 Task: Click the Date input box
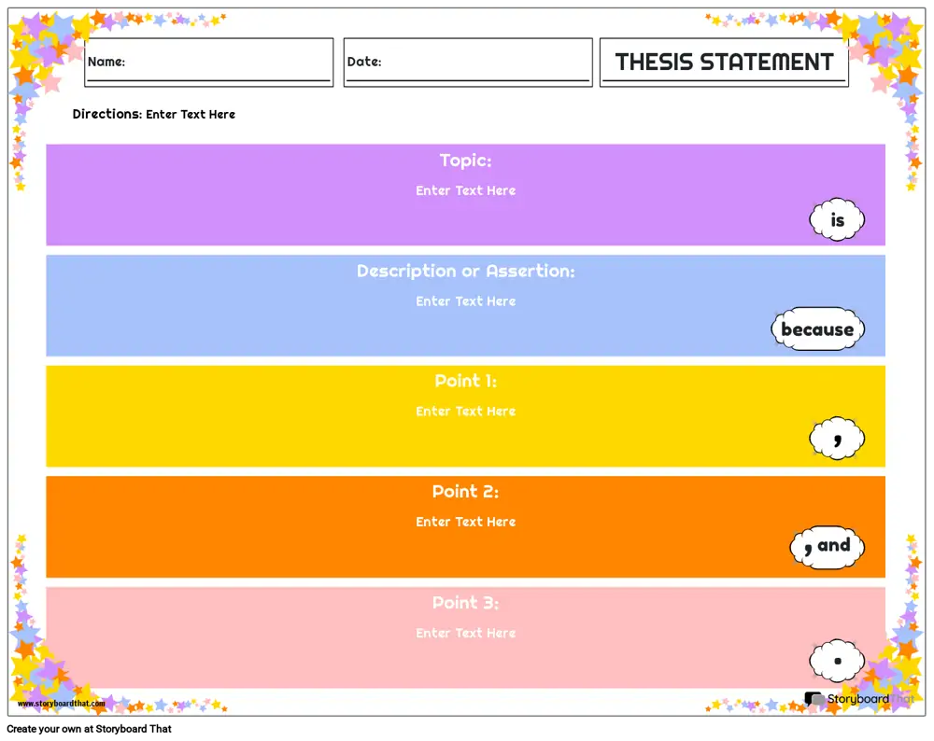pyautogui.click(x=467, y=62)
